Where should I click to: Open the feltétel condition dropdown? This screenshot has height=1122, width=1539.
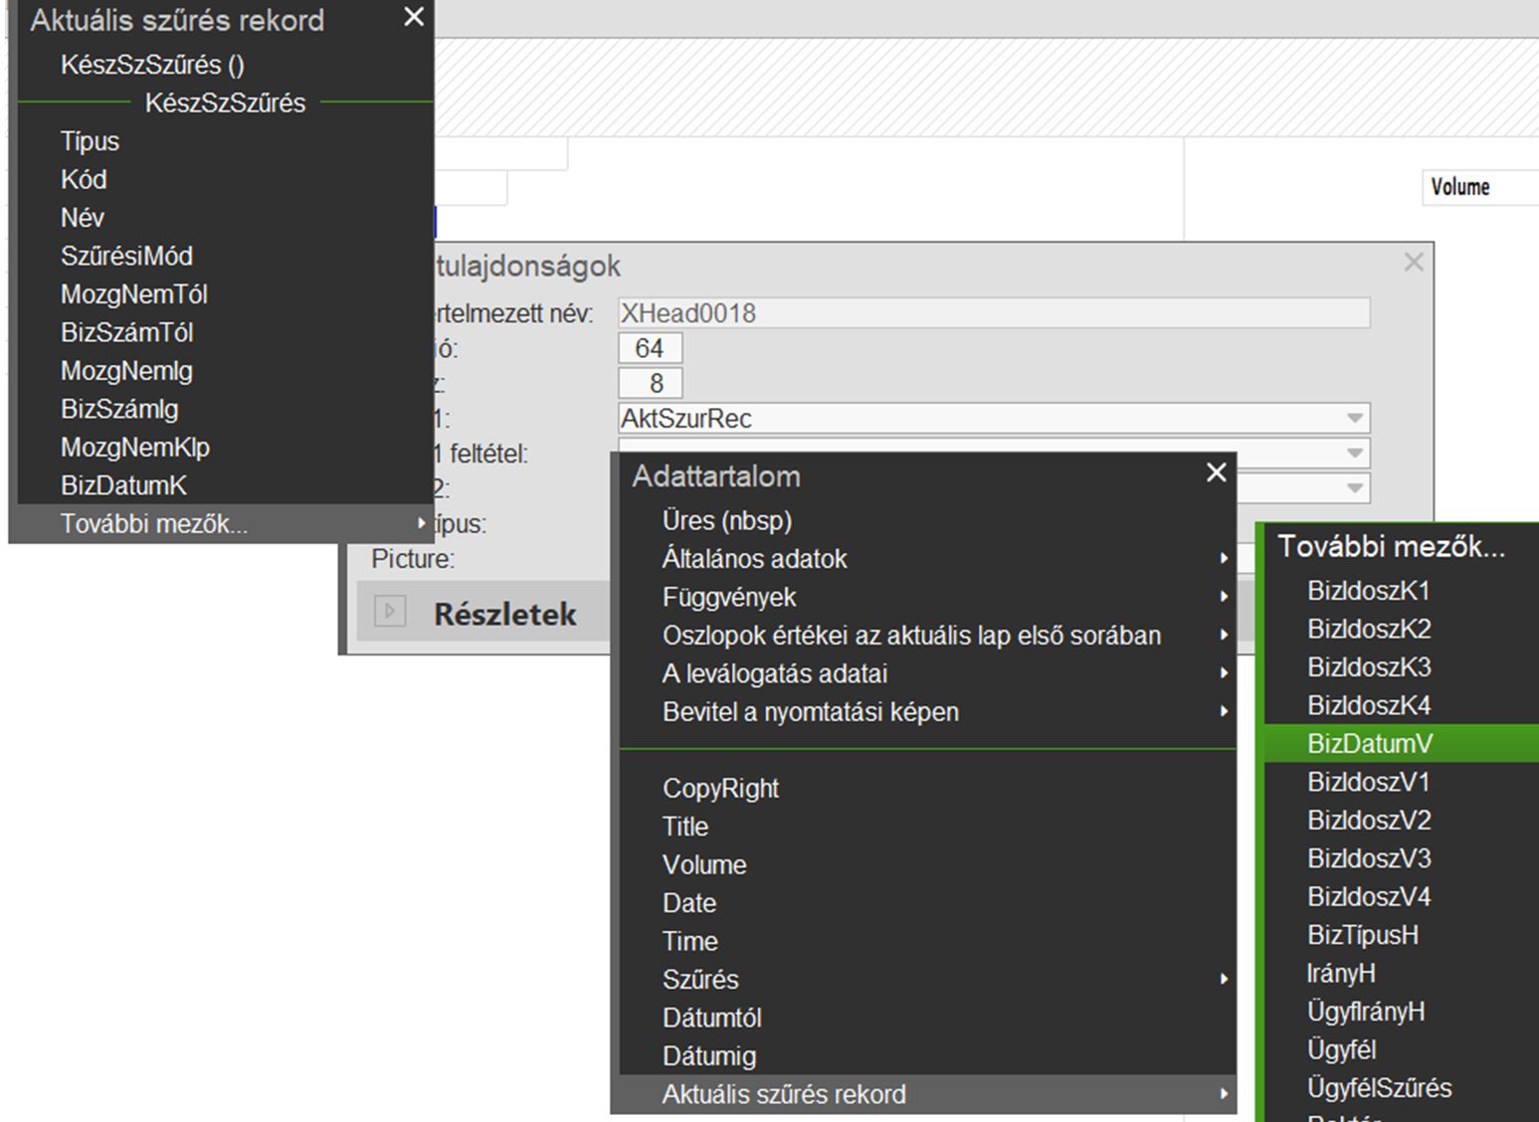pyautogui.click(x=1354, y=454)
